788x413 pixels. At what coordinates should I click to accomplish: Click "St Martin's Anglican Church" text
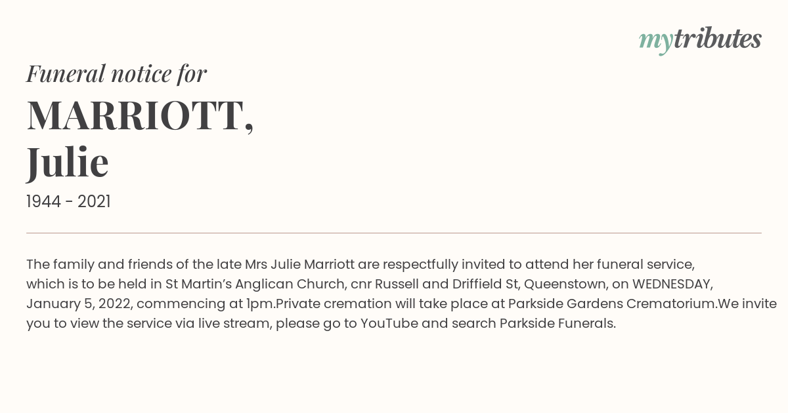[x=255, y=284]
